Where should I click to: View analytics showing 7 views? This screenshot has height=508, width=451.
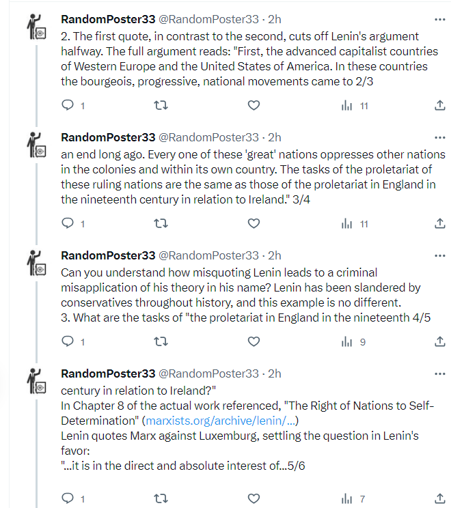pyautogui.click(x=354, y=498)
